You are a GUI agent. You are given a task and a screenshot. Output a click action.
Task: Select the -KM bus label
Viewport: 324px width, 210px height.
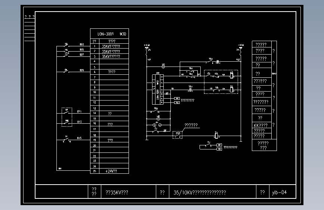(x=241, y=45)
